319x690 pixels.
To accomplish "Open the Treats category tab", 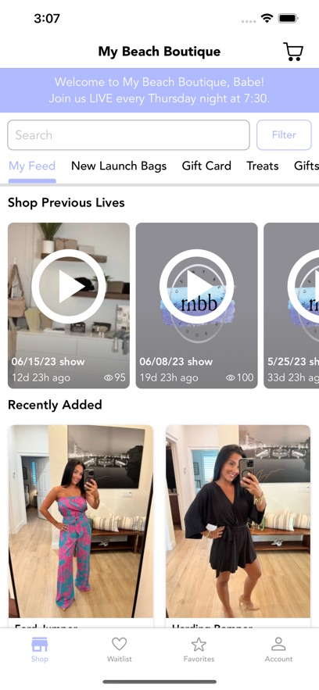I will (262, 166).
